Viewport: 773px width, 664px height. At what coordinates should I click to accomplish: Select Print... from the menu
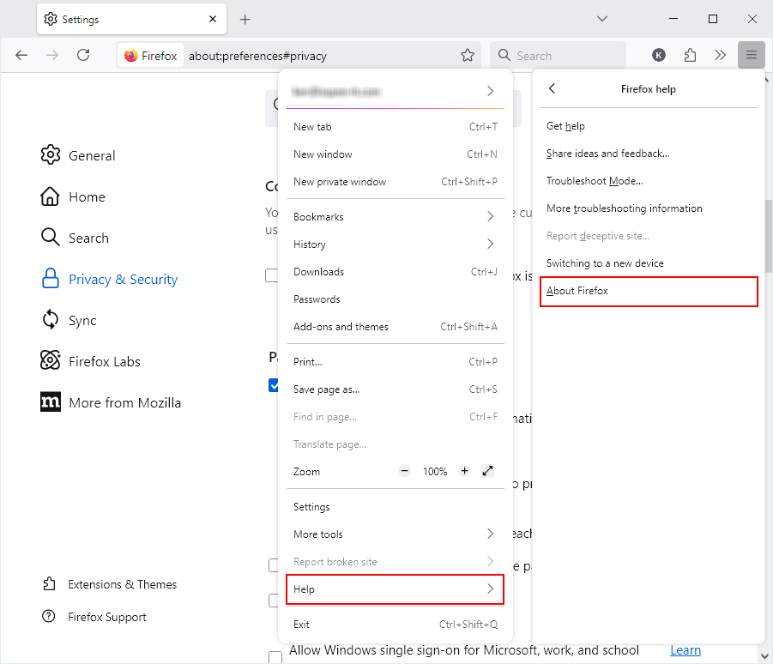coord(395,362)
